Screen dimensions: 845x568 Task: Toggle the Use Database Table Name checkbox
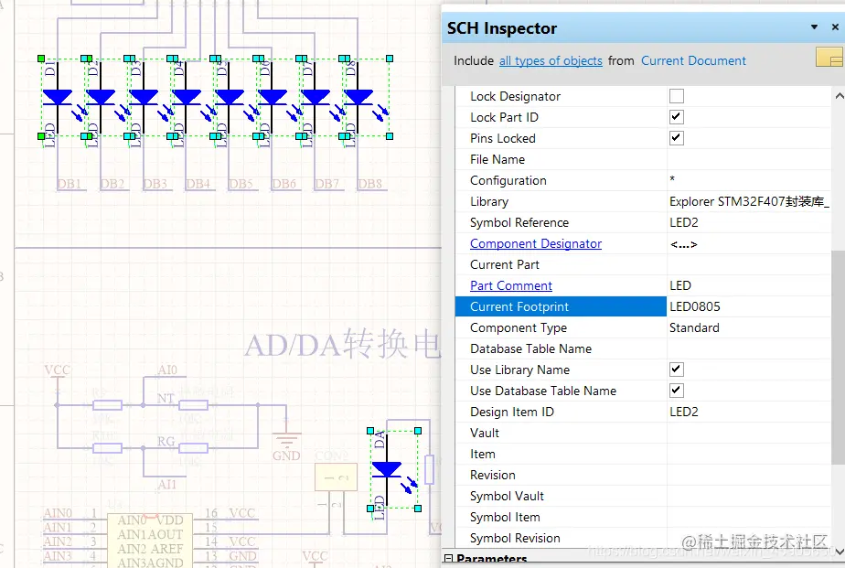click(677, 391)
